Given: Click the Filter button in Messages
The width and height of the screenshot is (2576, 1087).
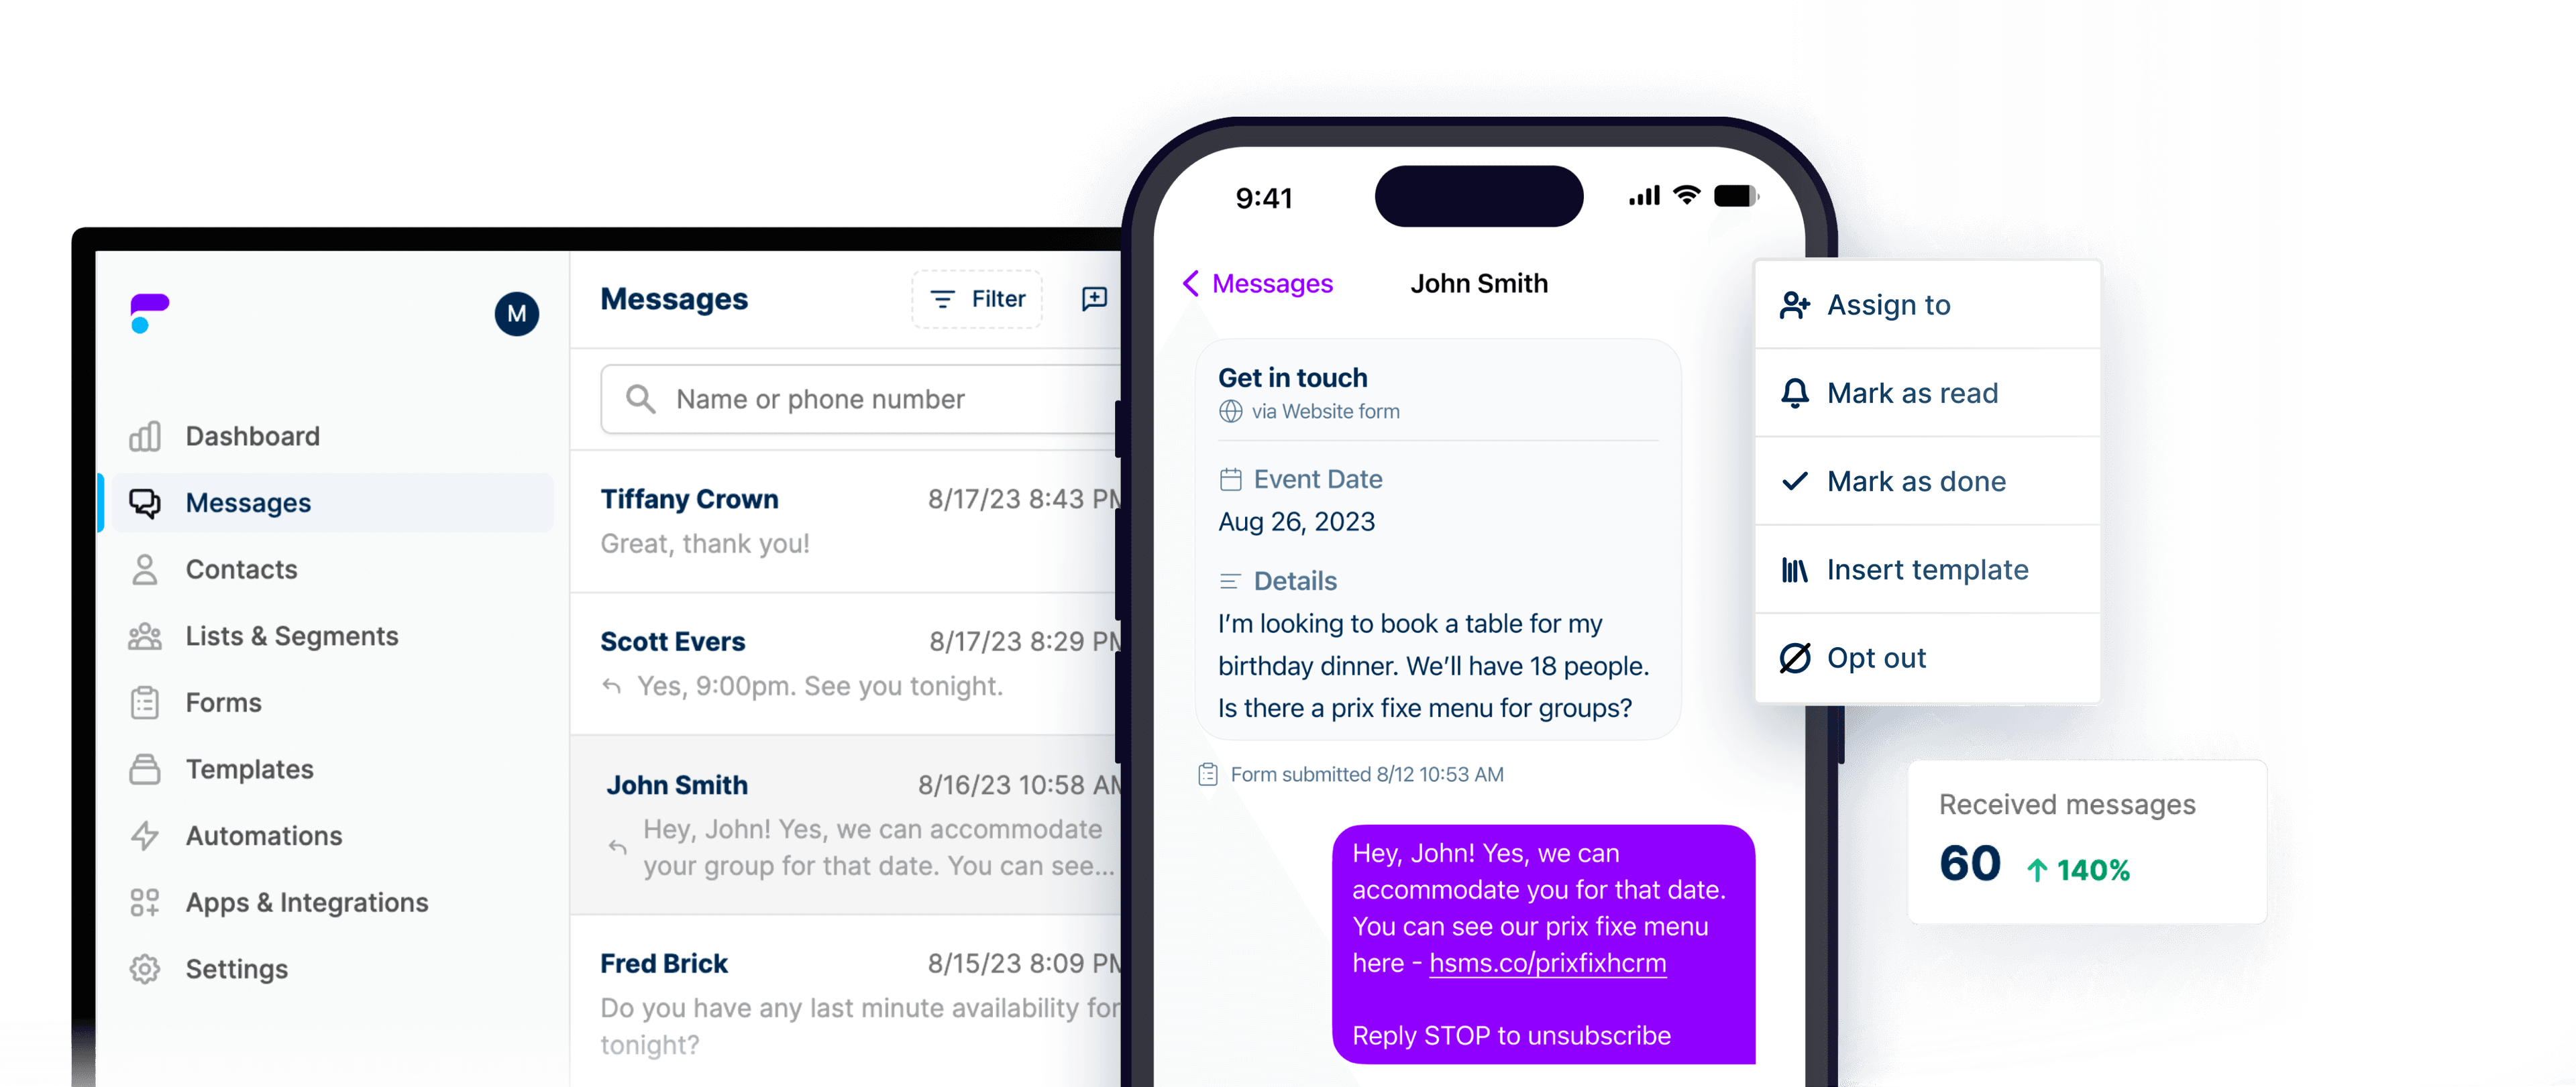Looking at the screenshot, I should point(976,299).
